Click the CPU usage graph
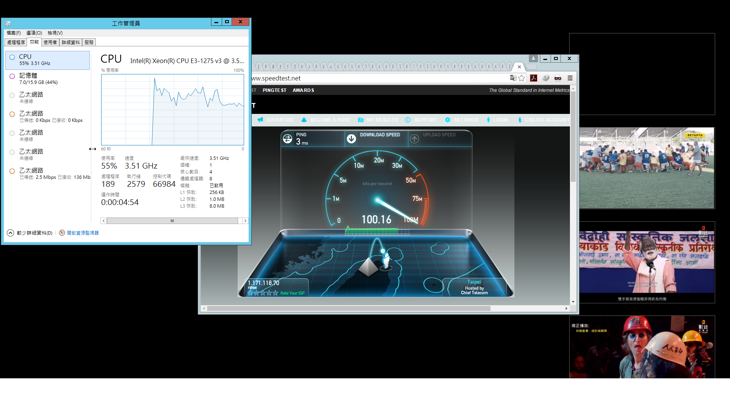The width and height of the screenshot is (730, 410). tap(173, 110)
